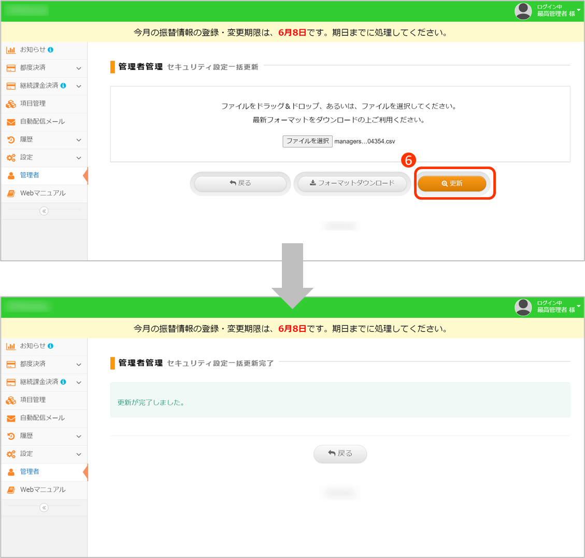This screenshot has width=585, height=558.
Task: Expand 継続課金決済 chevron on completion page sidebar
Action: click(x=79, y=383)
